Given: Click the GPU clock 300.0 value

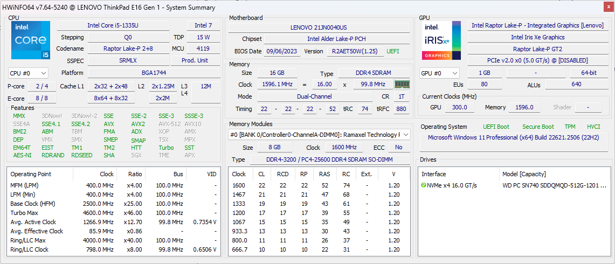Looking at the screenshot, I should 459,107.
